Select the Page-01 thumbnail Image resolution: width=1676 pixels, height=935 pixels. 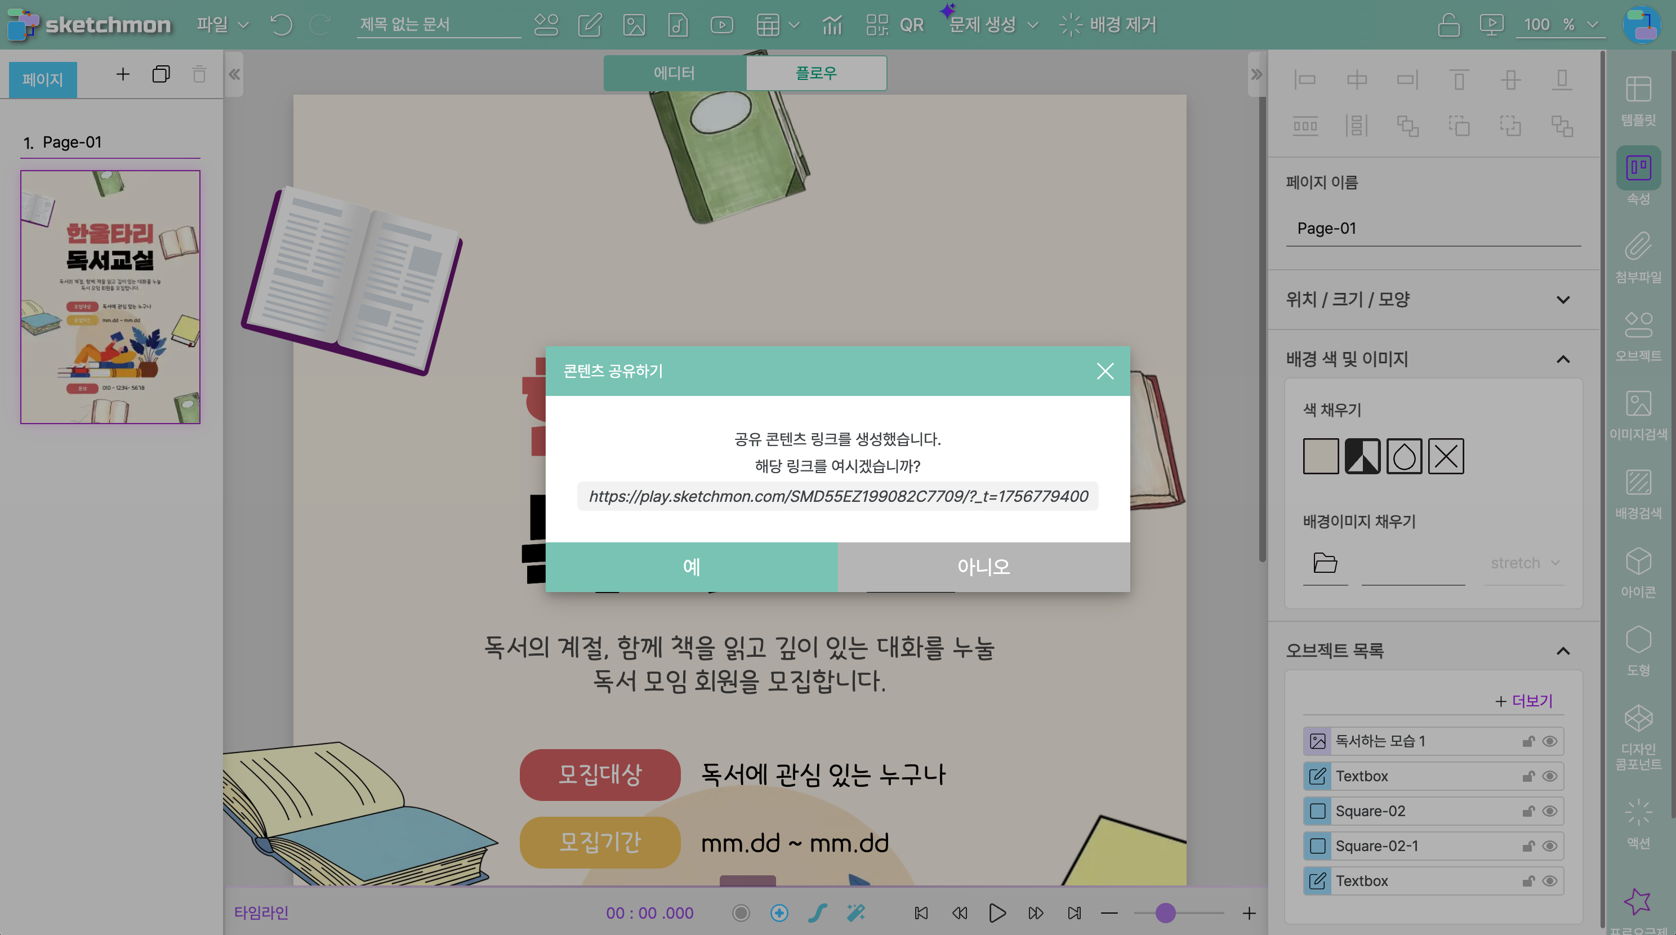(x=110, y=297)
